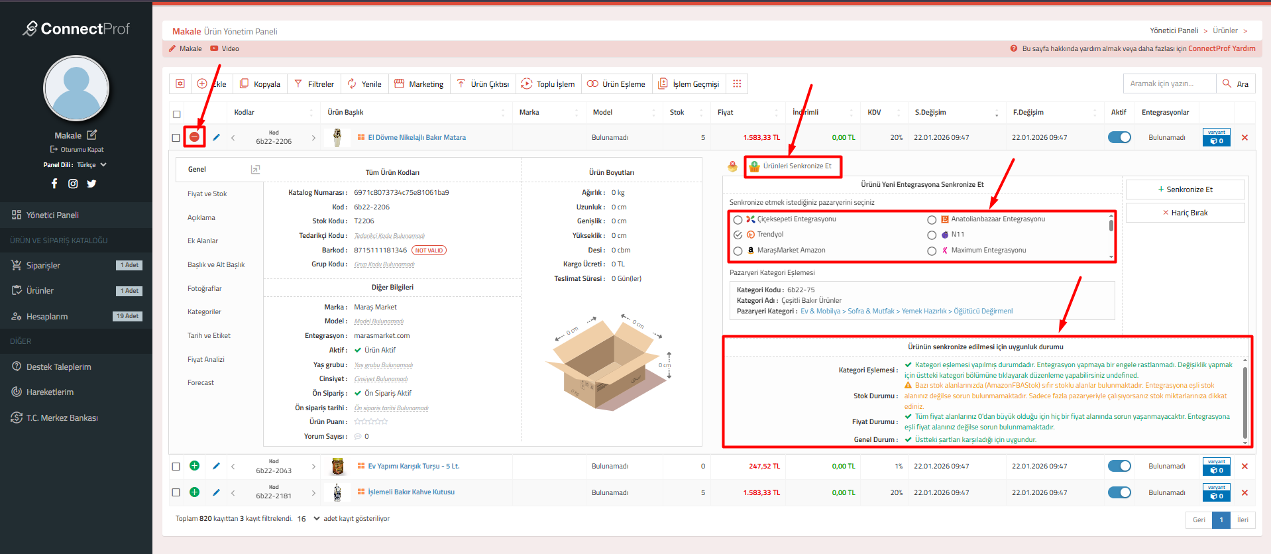Open the ConnectProf Yardım link
1271x554 pixels.
pos(1221,48)
